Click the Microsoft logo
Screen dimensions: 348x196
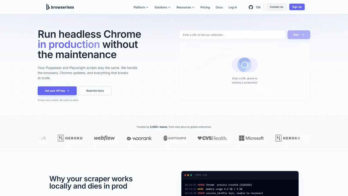click(251, 138)
